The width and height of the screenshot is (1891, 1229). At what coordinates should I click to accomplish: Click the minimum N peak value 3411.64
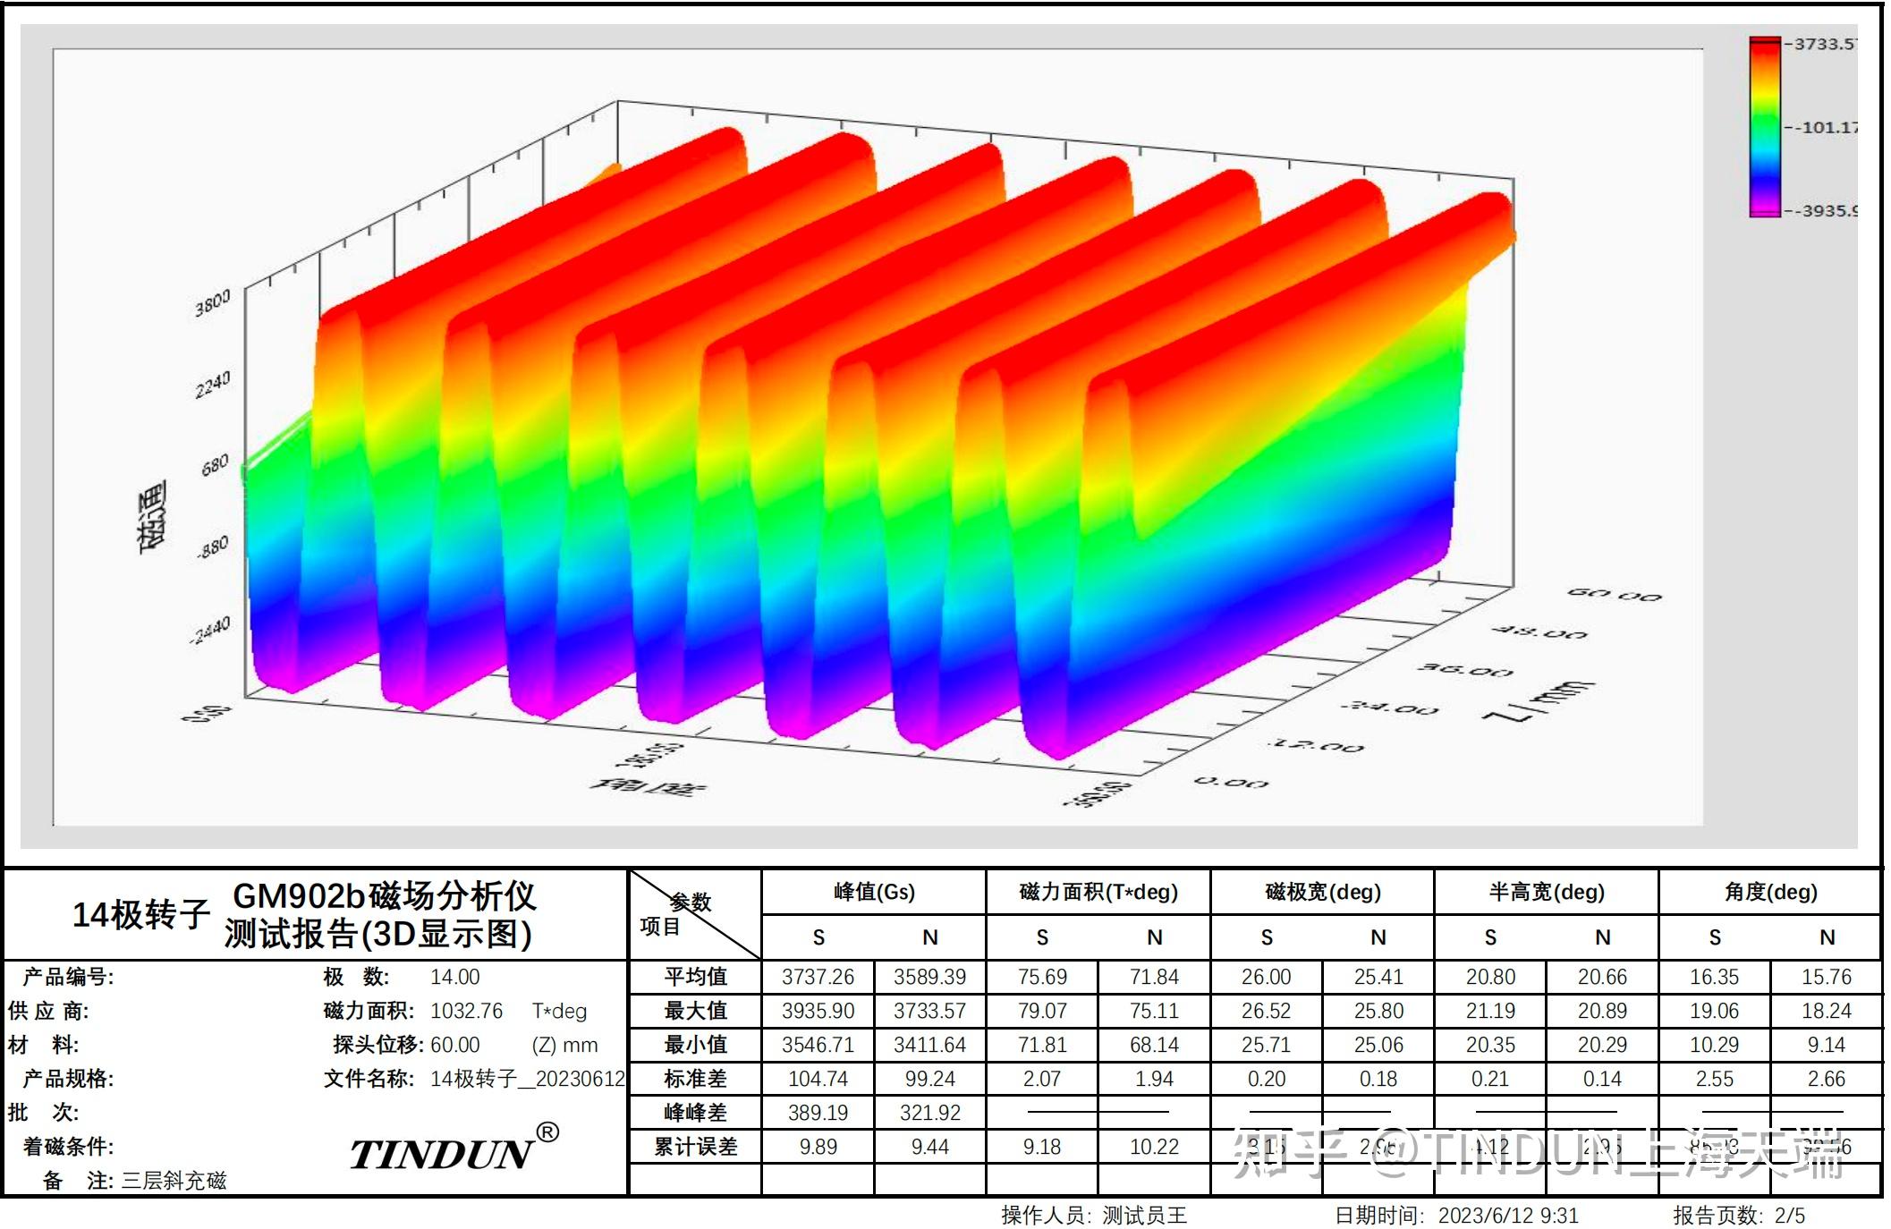point(930,1045)
